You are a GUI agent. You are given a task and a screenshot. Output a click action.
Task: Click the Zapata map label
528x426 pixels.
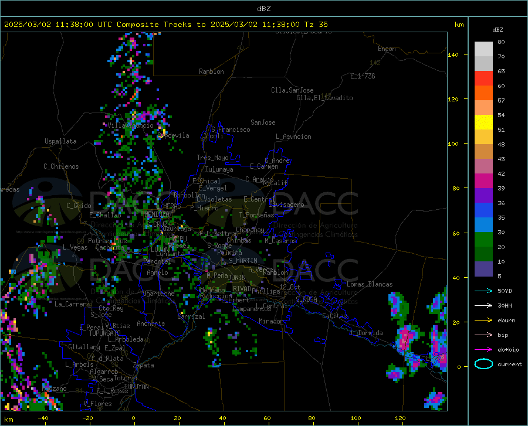[x=144, y=365]
